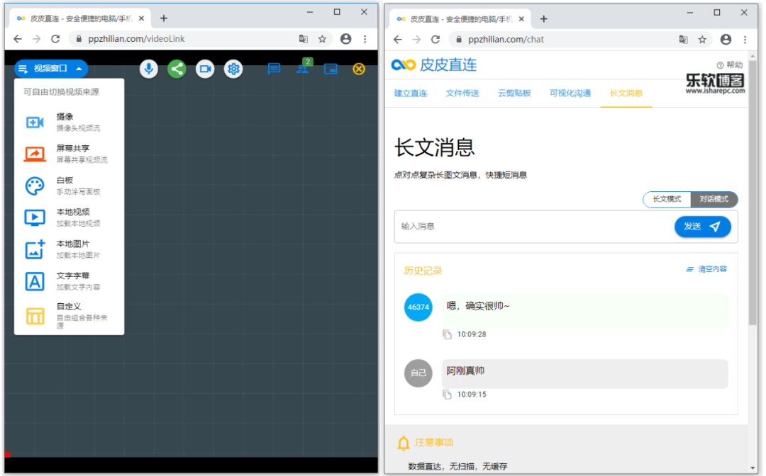766x476 pixels.
Task: Click the picture-in-picture icon
Action: pos(331,69)
